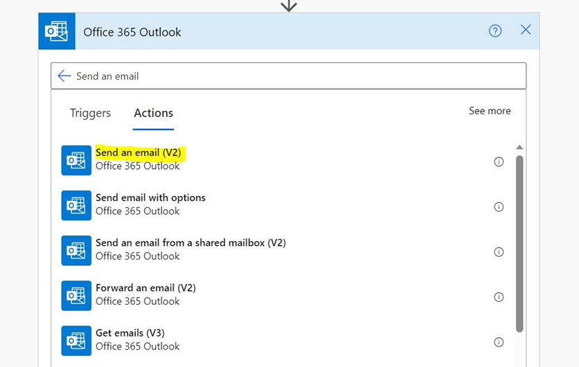
Task: Click inside the Send an email search field
Action: pos(288,75)
